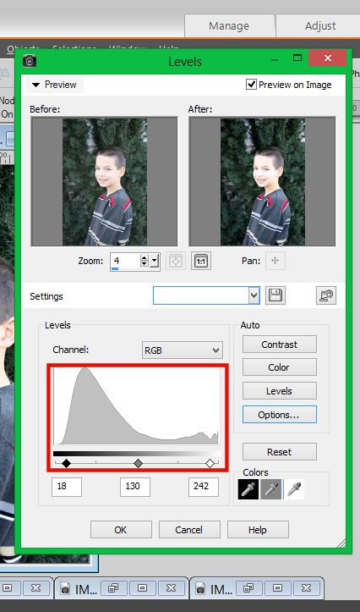Click the 130 midtone value field

click(135, 487)
